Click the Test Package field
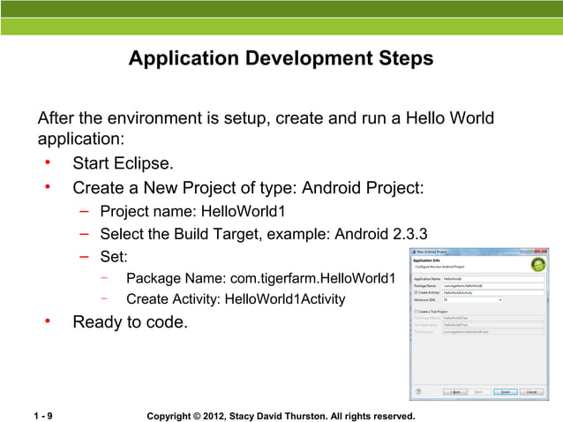 [x=492, y=333]
